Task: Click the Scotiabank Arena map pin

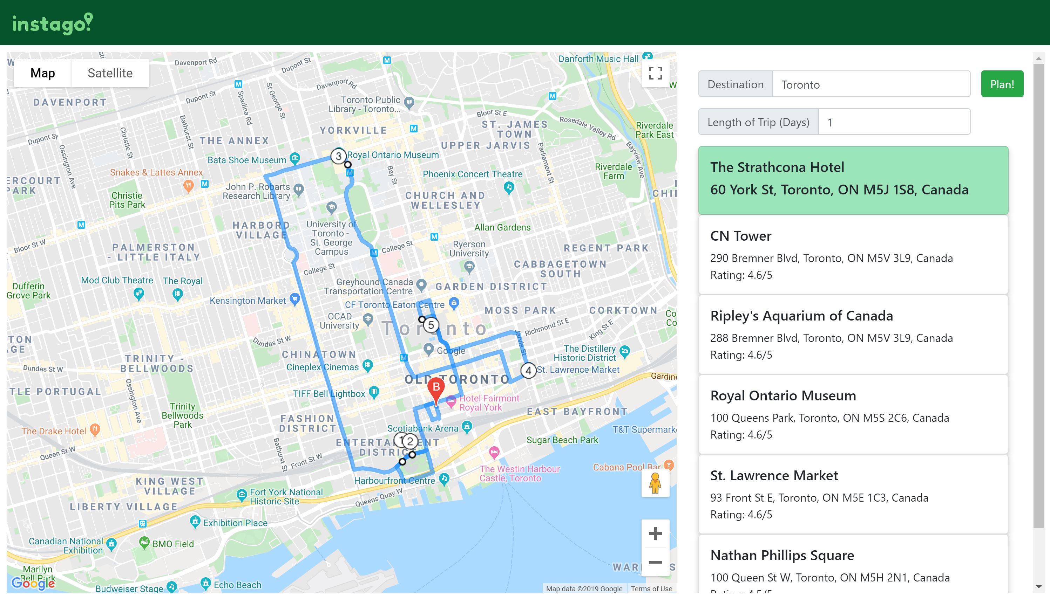Action: 467,427
